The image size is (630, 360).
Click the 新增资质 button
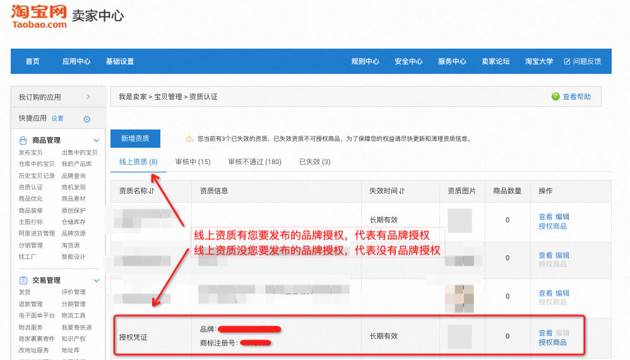tap(135, 138)
